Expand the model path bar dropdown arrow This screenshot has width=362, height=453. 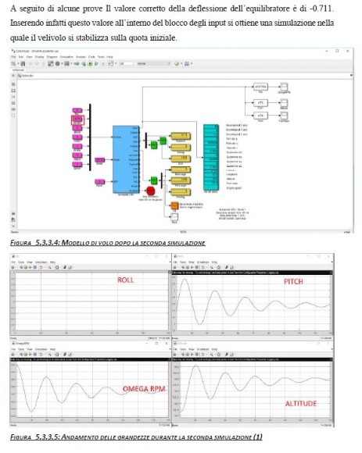pyautogui.click(x=351, y=76)
